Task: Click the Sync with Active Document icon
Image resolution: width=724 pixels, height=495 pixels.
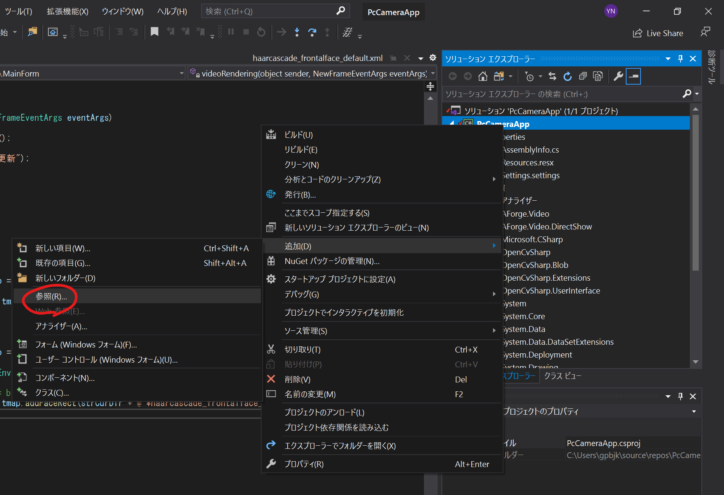Action: 552,76
